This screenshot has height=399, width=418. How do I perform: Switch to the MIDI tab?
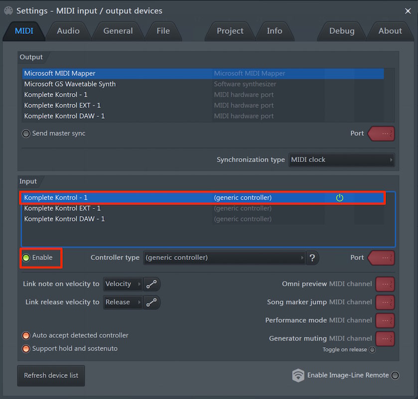pos(24,31)
